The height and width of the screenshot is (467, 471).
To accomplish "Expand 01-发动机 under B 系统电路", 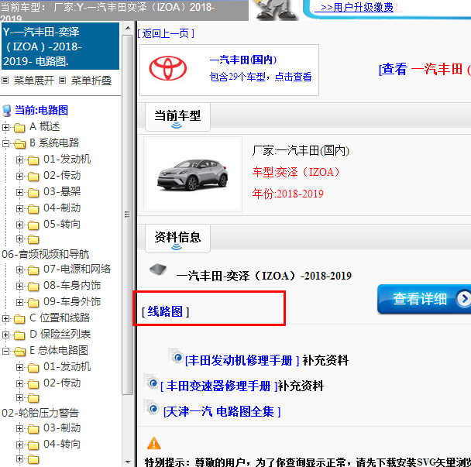I will (19, 160).
